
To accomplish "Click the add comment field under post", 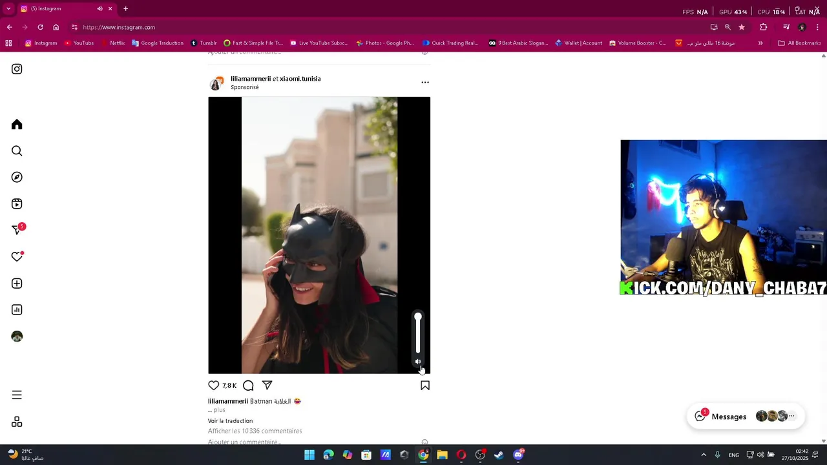I will [x=313, y=442].
